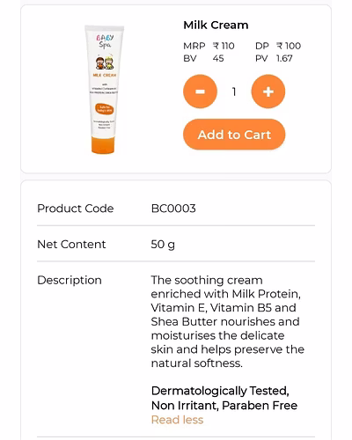Screen dimensions: 352x440
Task: Click the Net Content label
Action: pyautogui.click(x=71, y=244)
